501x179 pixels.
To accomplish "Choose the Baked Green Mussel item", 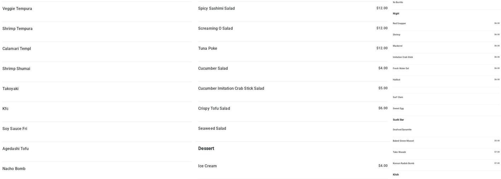I will [403, 141].
